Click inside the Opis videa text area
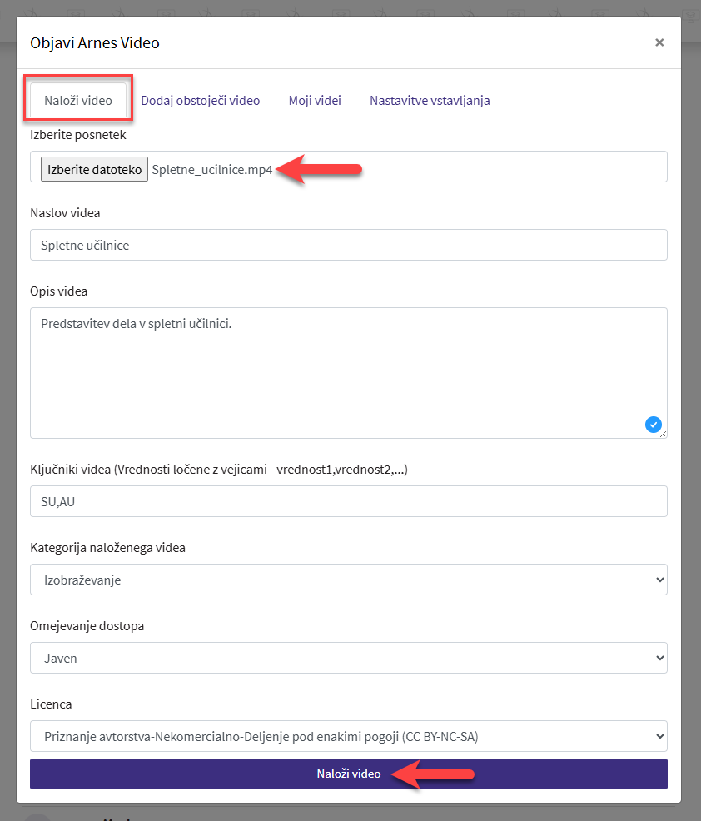Image resolution: width=701 pixels, height=821 pixels. [x=348, y=372]
